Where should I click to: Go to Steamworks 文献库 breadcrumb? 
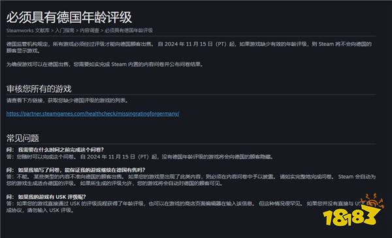click(27, 31)
